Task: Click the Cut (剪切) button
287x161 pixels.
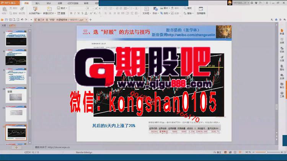Action: (x=13, y=8)
